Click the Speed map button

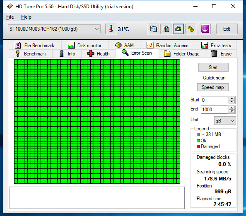click(213, 87)
